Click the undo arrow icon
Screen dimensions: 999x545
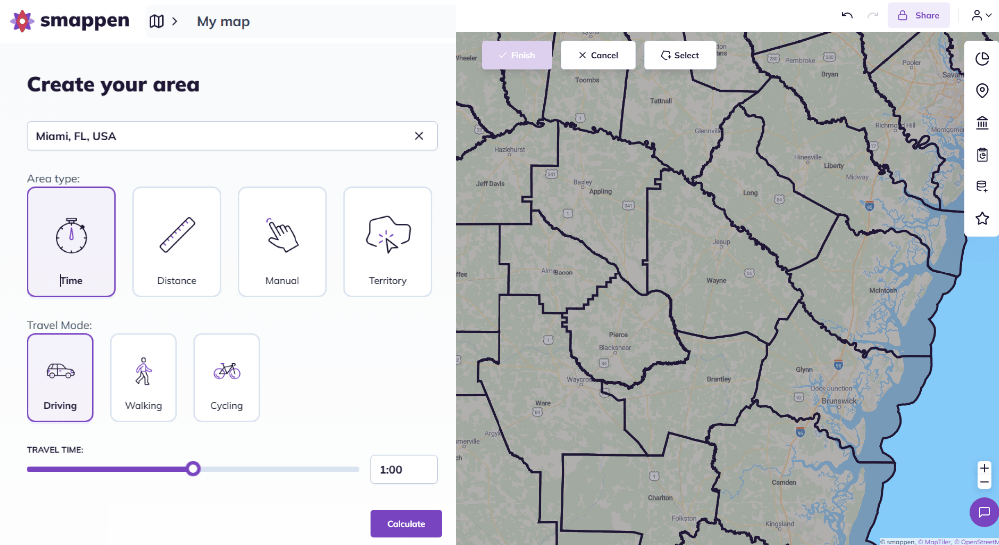coord(847,15)
